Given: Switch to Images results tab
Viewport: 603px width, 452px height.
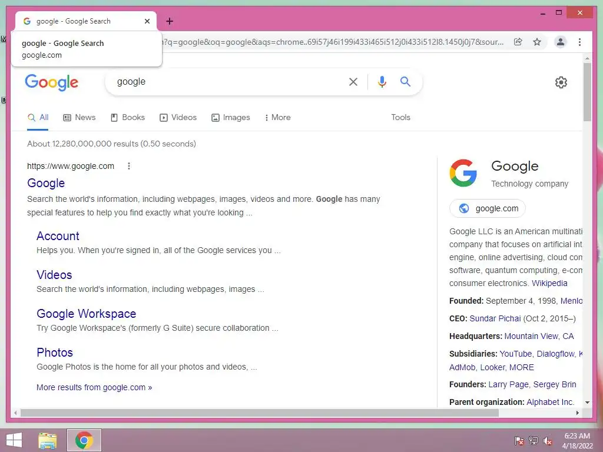Looking at the screenshot, I should (231, 118).
